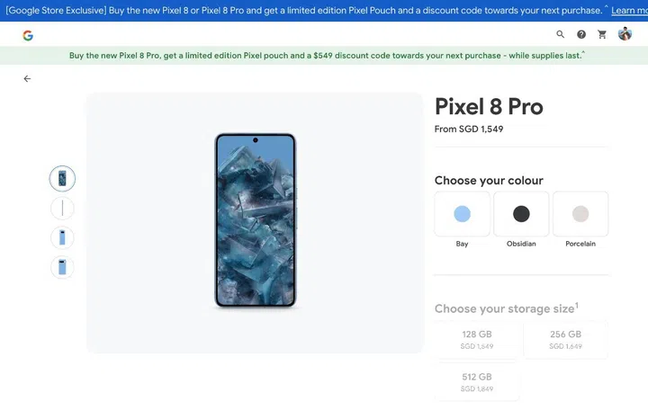Show the fourth phone thumbnail
Image resolution: width=648 pixels, height=410 pixels.
click(x=62, y=266)
